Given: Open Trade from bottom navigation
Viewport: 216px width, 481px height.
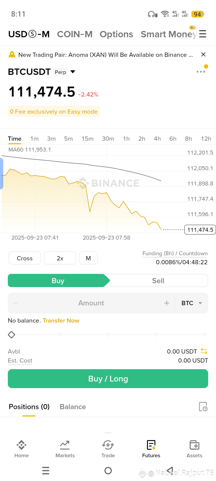Looking at the screenshot, I should click(x=108, y=449).
